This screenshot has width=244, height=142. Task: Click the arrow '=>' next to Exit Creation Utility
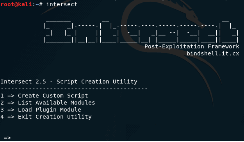[x=11, y=117]
